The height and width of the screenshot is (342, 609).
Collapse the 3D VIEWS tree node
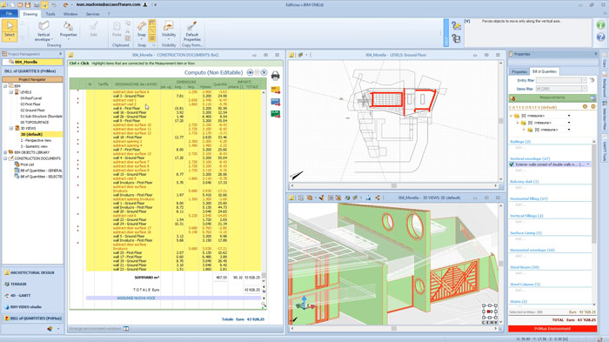(10, 128)
